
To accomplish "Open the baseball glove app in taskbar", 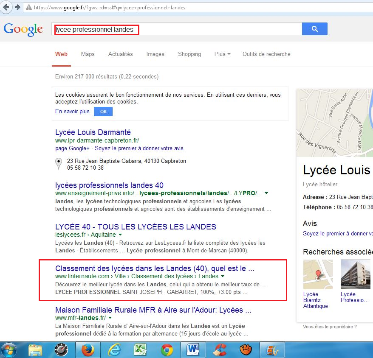I will tap(246, 350).
